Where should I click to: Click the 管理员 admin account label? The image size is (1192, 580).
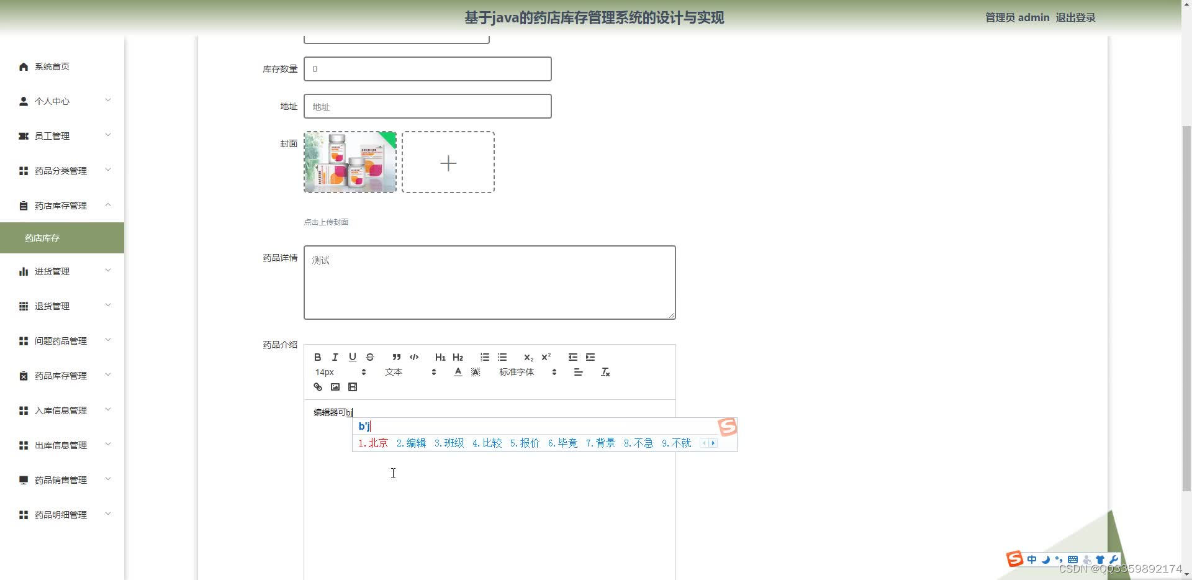1017,17
